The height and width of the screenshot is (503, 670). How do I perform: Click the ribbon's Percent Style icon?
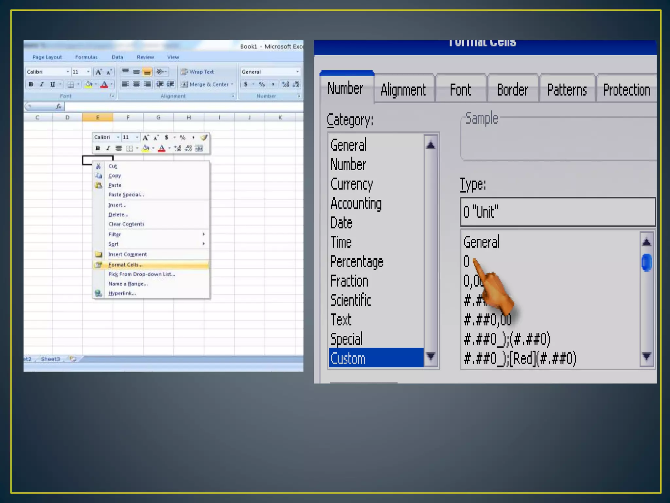[x=262, y=84]
